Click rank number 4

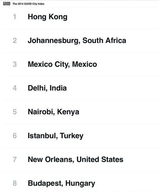pyautogui.click(x=15, y=88)
